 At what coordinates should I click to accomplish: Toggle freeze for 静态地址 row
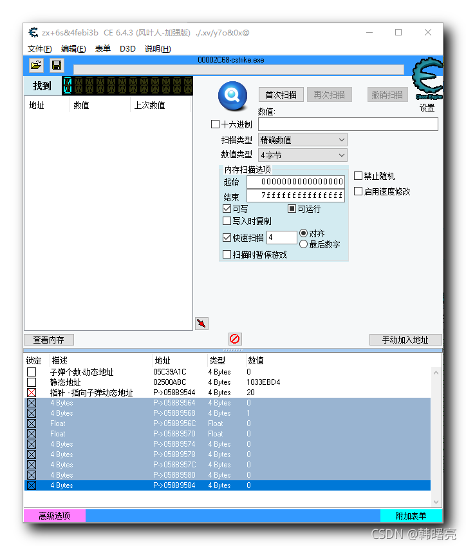pos(32,382)
